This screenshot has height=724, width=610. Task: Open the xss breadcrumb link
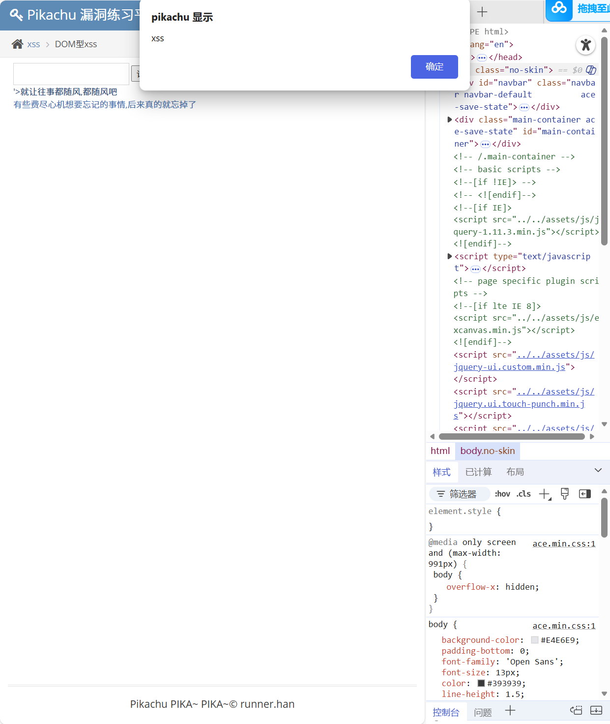[33, 44]
